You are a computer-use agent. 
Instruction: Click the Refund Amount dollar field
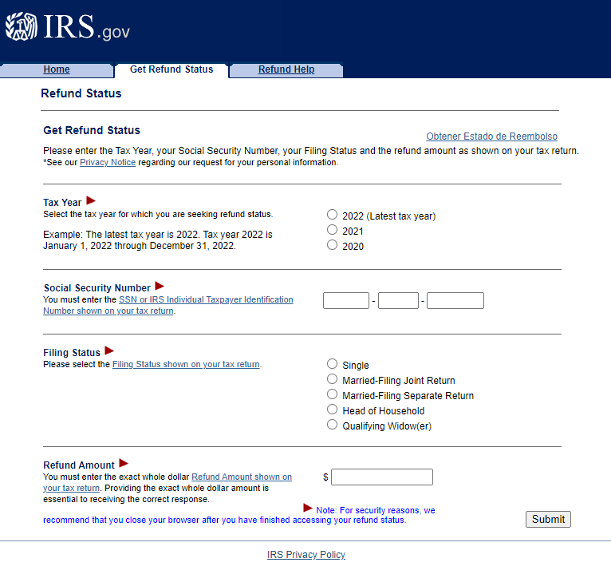[382, 477]
